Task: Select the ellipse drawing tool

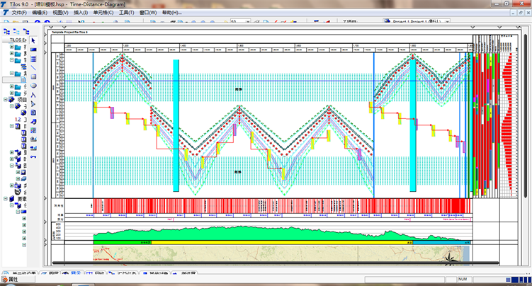Action: (33, 86)
